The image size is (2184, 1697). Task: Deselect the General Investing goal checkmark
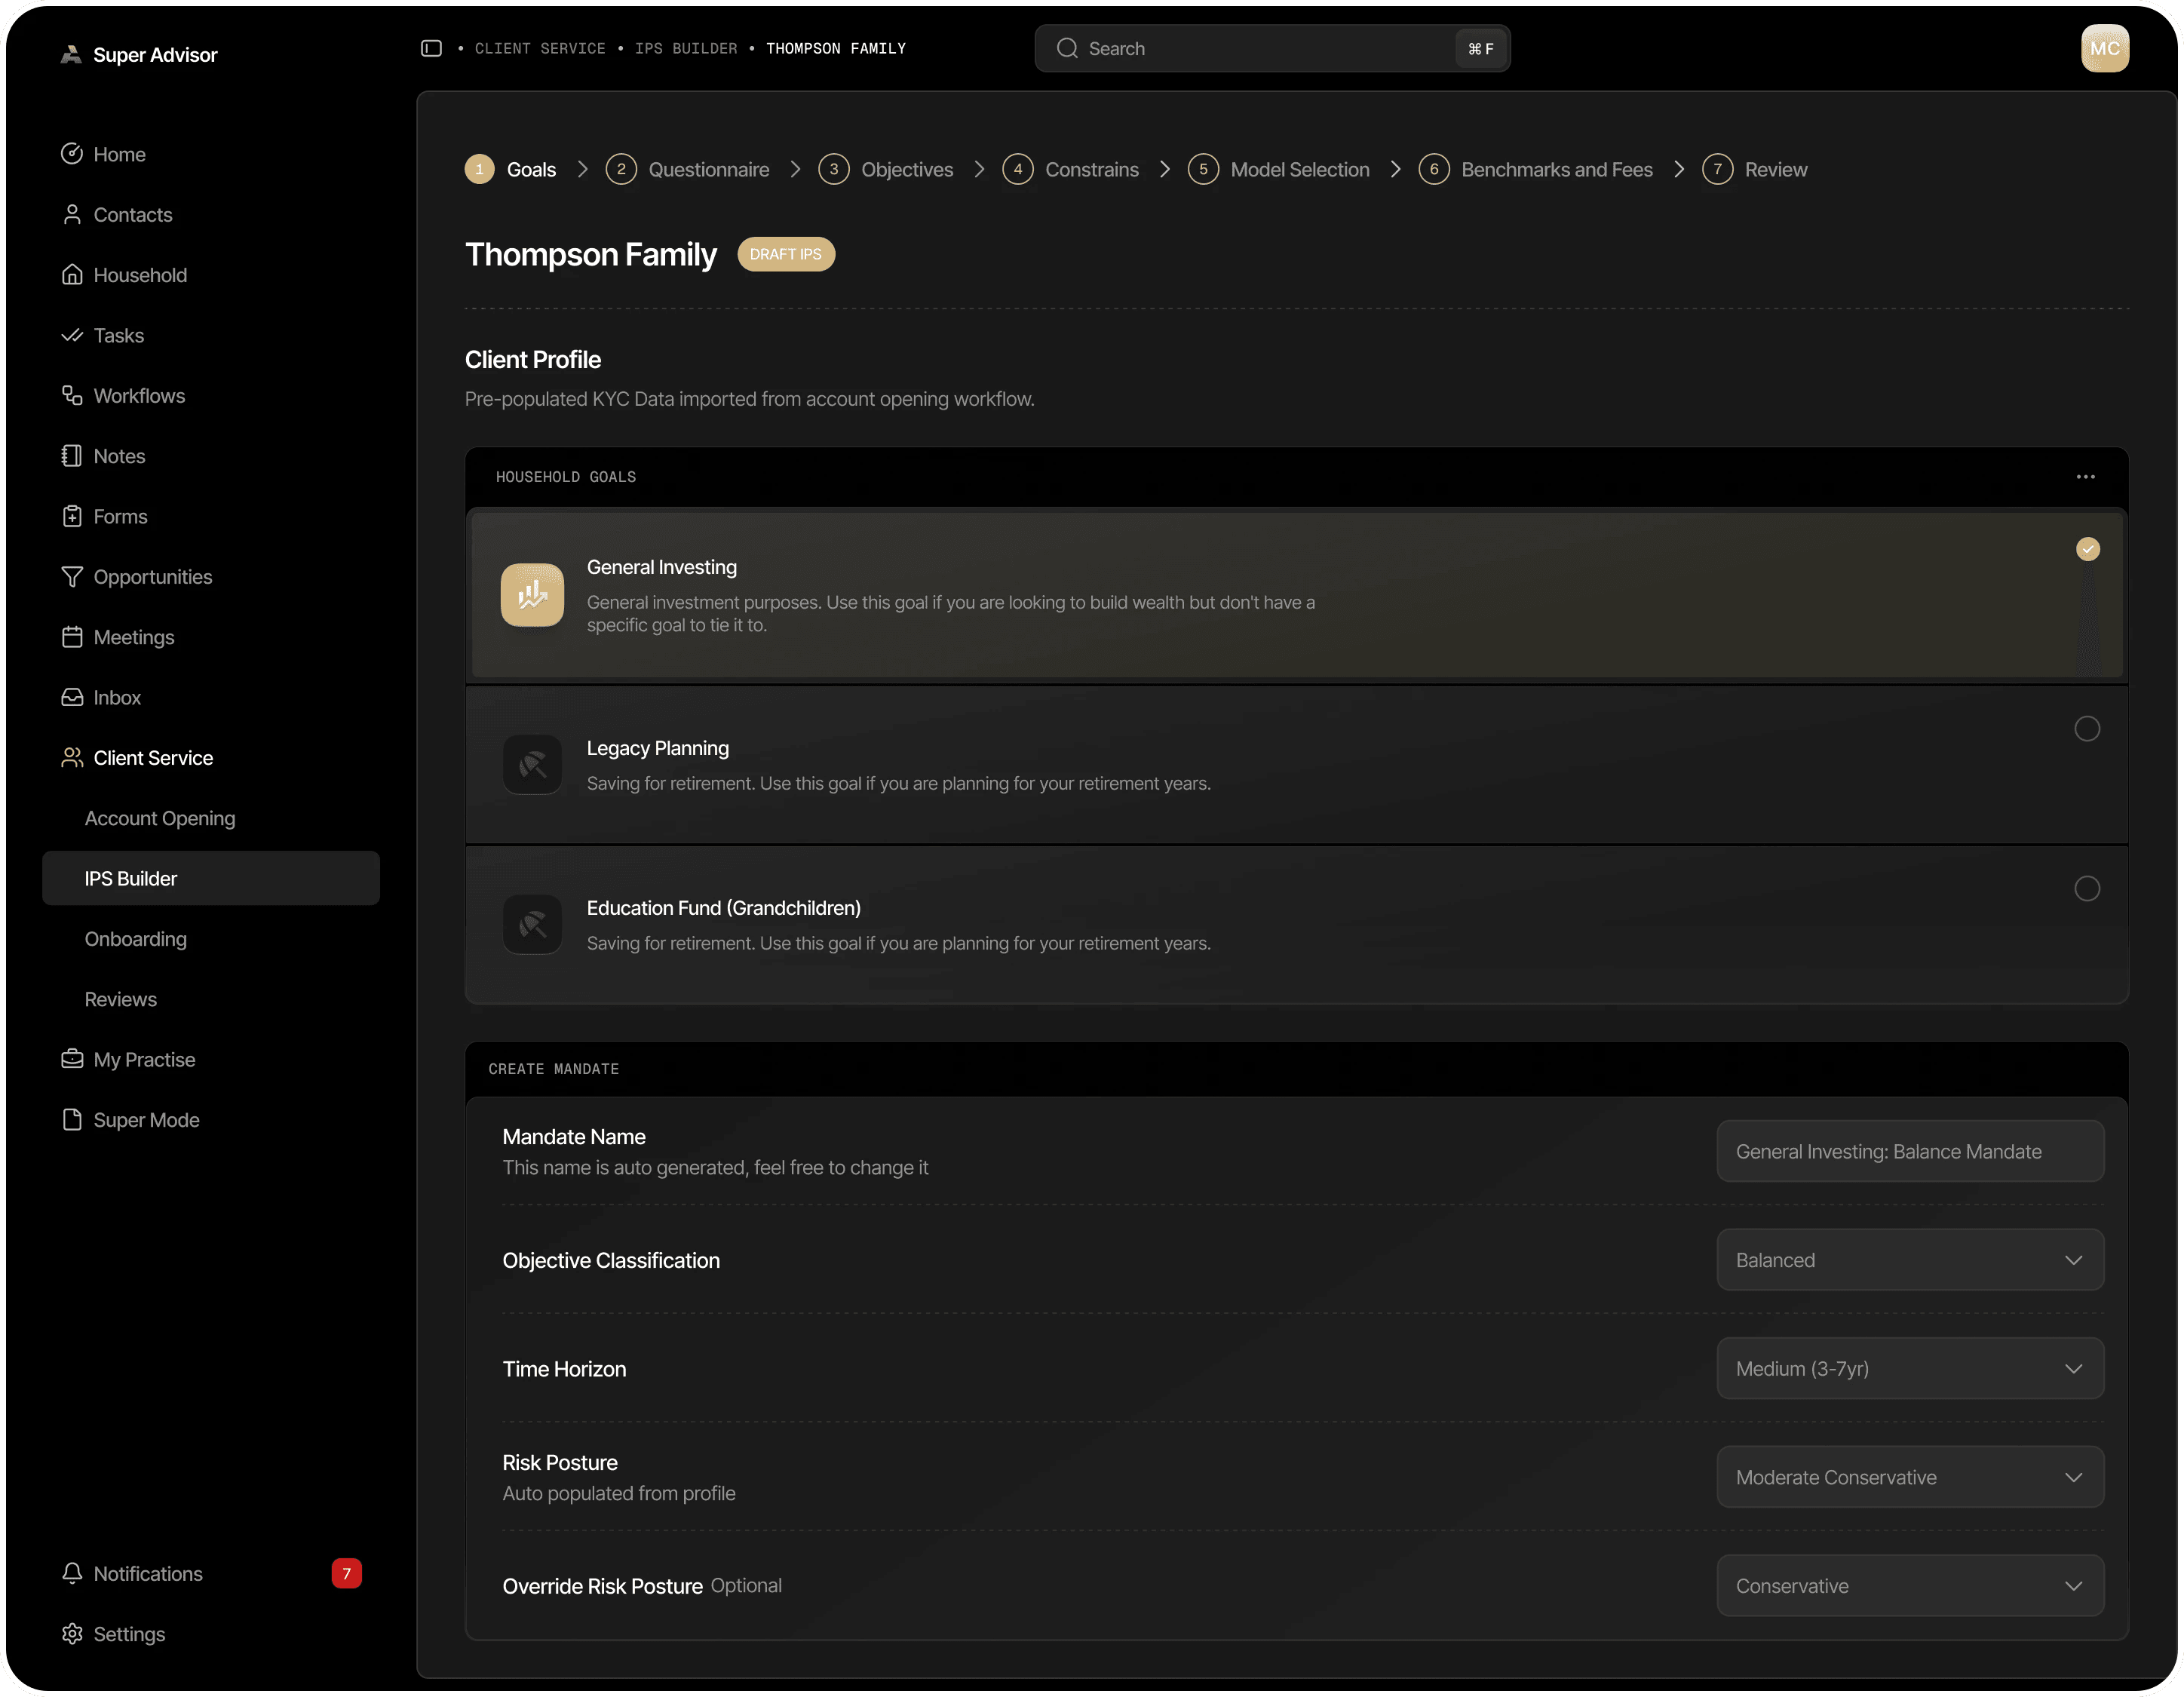pos(2088,549)
